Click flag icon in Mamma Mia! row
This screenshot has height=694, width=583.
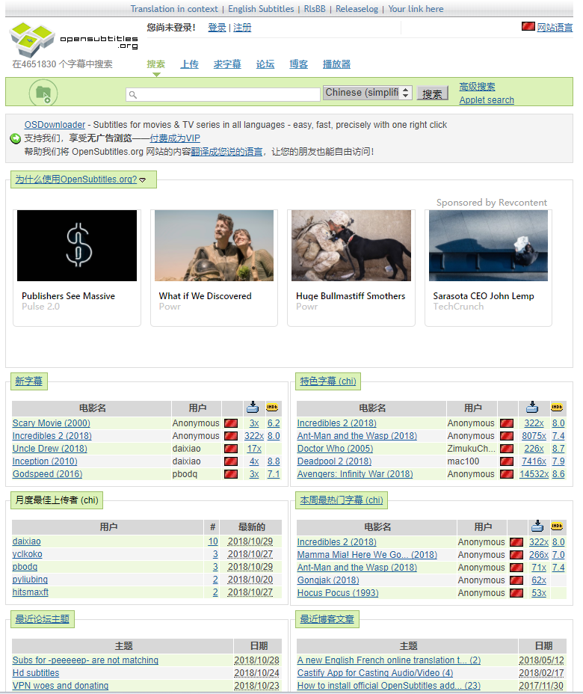[516, 555]
